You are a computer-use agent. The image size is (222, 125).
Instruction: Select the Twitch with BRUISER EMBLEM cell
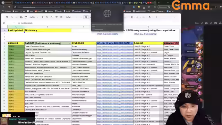(x=48, y=76)
